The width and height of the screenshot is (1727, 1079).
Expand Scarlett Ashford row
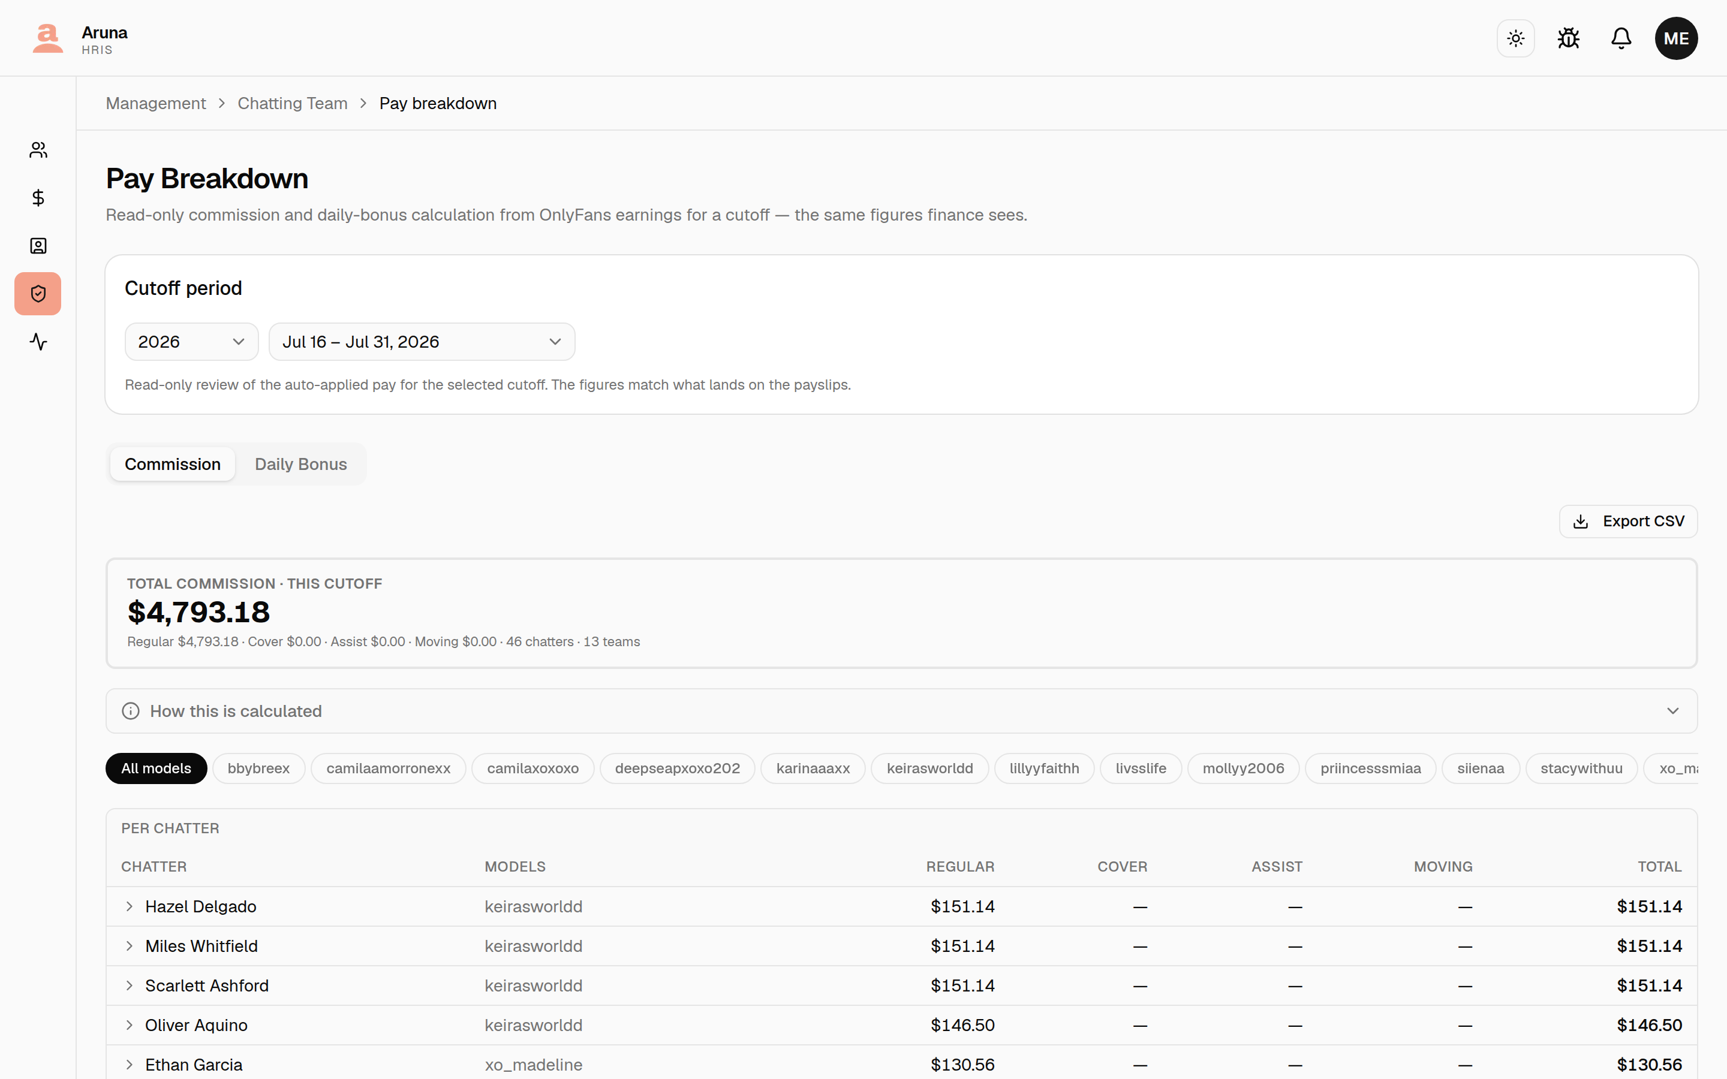point(129,985)
